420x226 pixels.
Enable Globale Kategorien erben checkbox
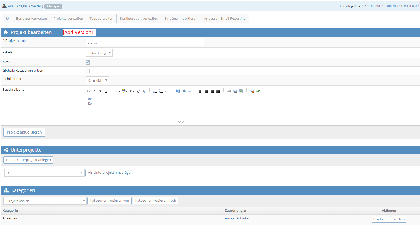(88, 71)
